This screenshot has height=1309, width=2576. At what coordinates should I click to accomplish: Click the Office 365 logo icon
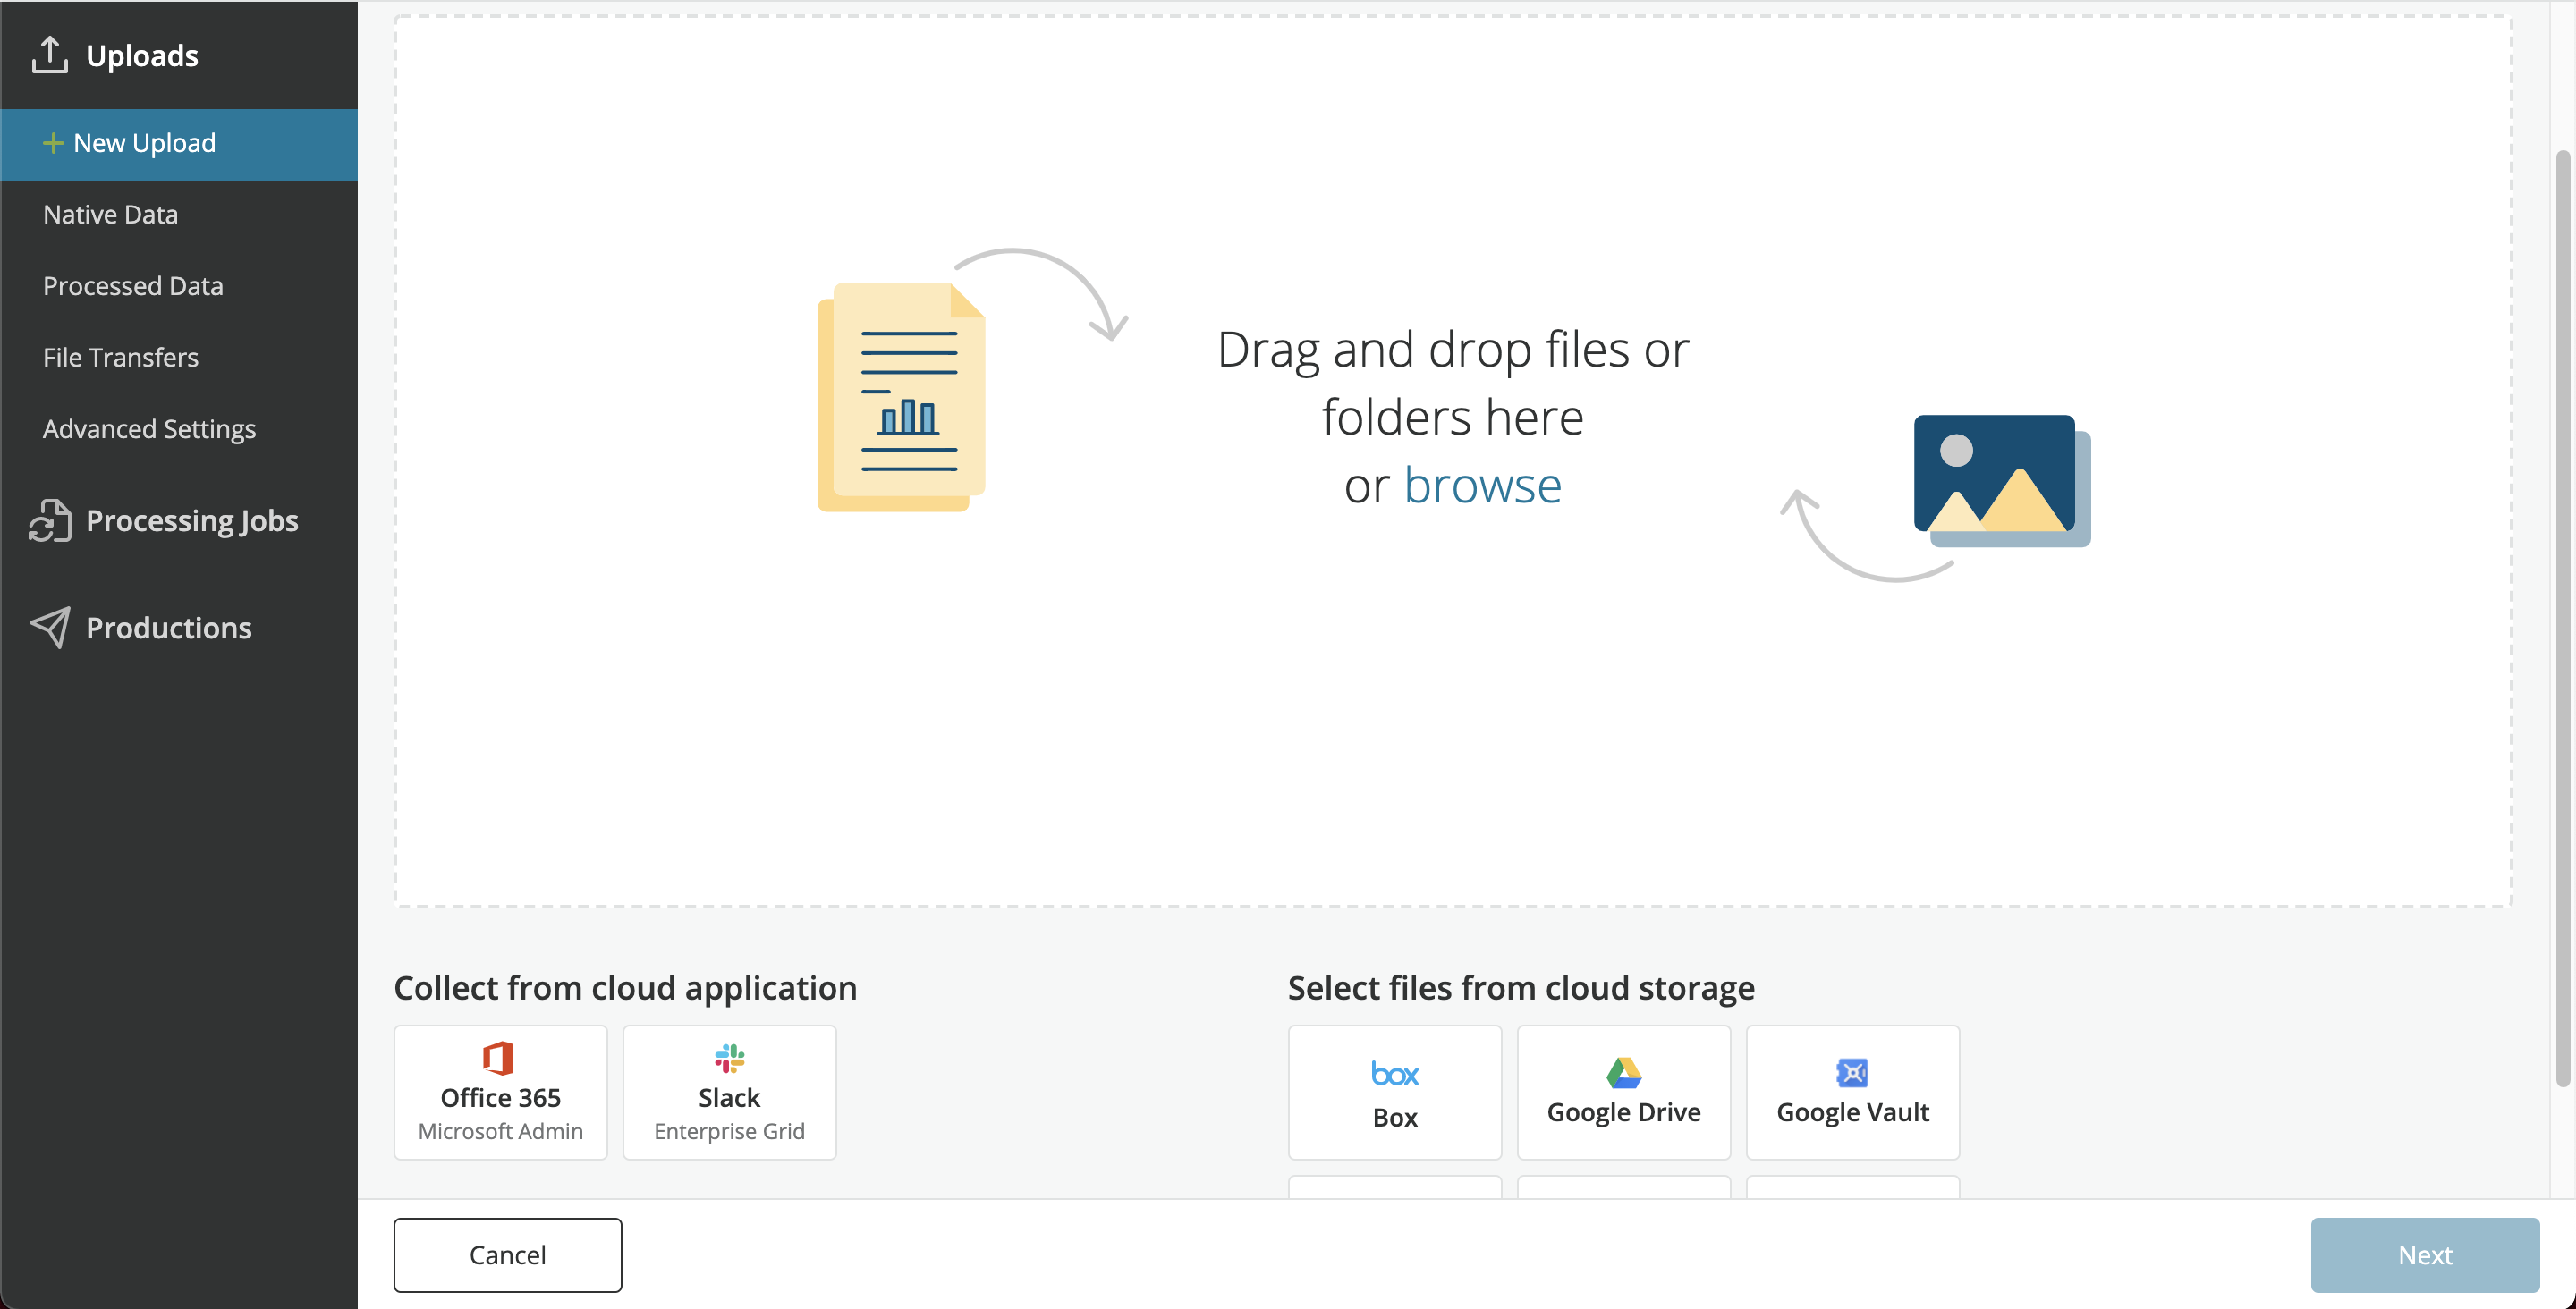499,1058
